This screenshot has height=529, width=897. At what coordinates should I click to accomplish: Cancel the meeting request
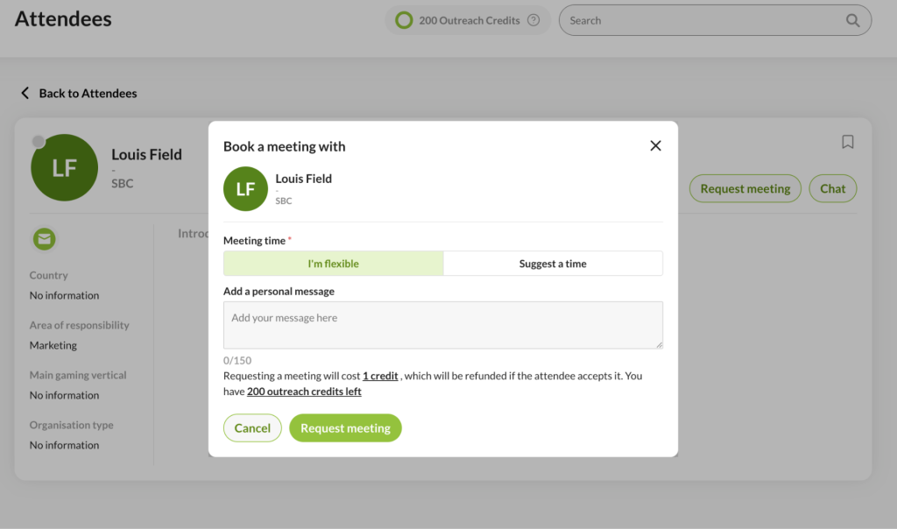coord(252,427)
